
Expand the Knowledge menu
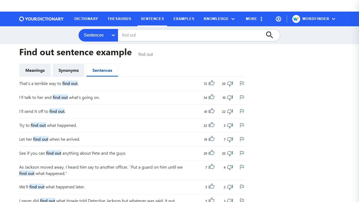pyautogui.click(x=219, y=19)
